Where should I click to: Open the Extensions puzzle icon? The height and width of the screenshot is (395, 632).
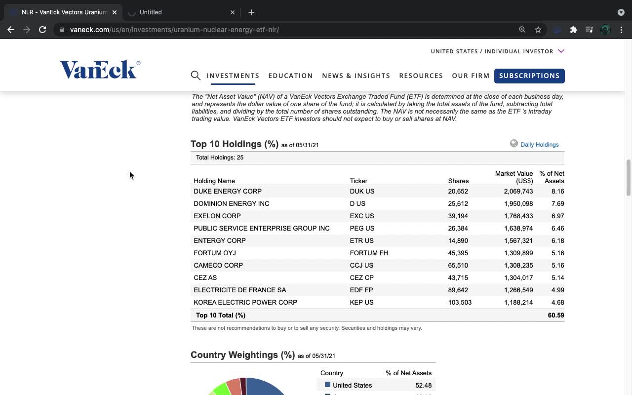click(x=573, y=30)
